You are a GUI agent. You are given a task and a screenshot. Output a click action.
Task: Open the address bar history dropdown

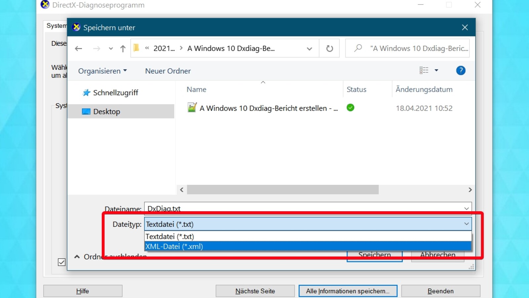[309, 49]
